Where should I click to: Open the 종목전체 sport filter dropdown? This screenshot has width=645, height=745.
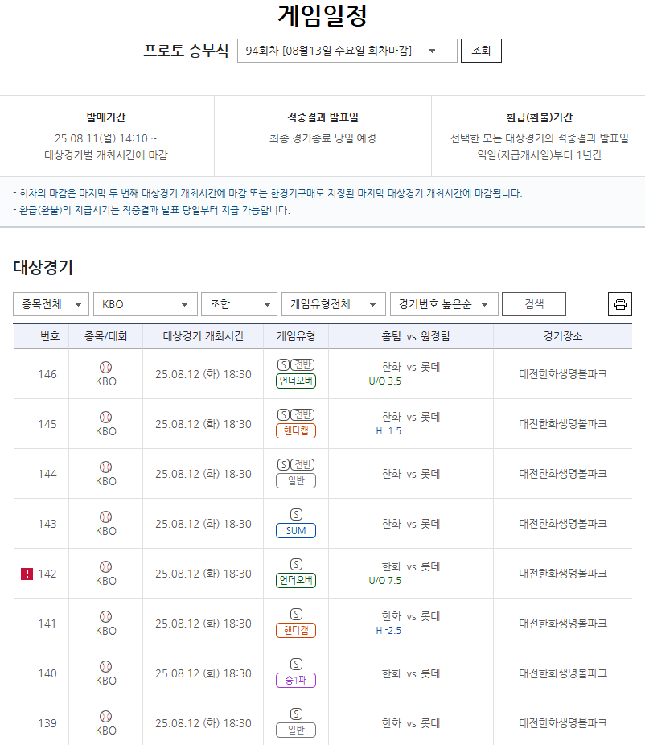[x=51, y=304]
